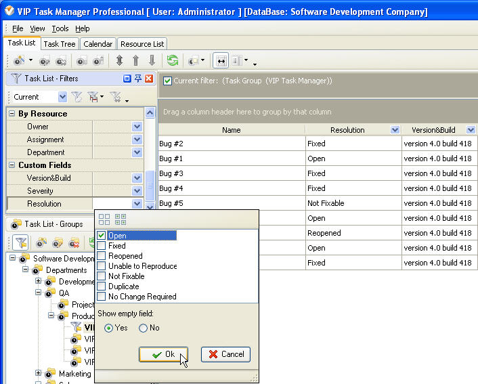Switch to the Task Tree tab
478x384 pixels.
60,44
